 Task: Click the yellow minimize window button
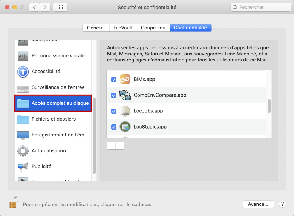pos(15,7)
